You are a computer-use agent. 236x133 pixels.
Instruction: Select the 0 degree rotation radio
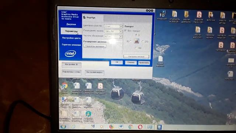click(x=136, y=35)
